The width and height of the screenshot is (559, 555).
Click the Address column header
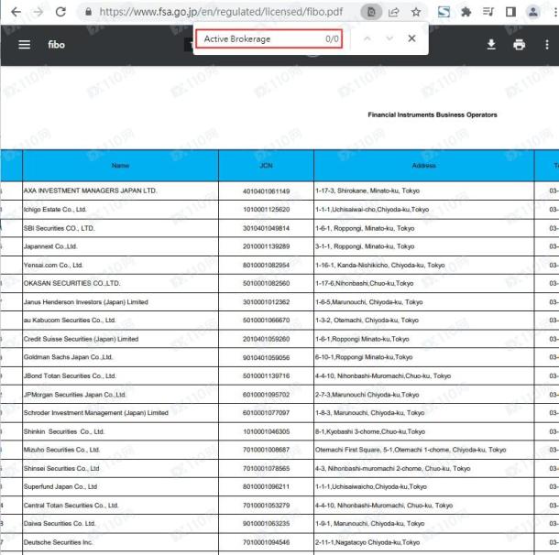424,166
